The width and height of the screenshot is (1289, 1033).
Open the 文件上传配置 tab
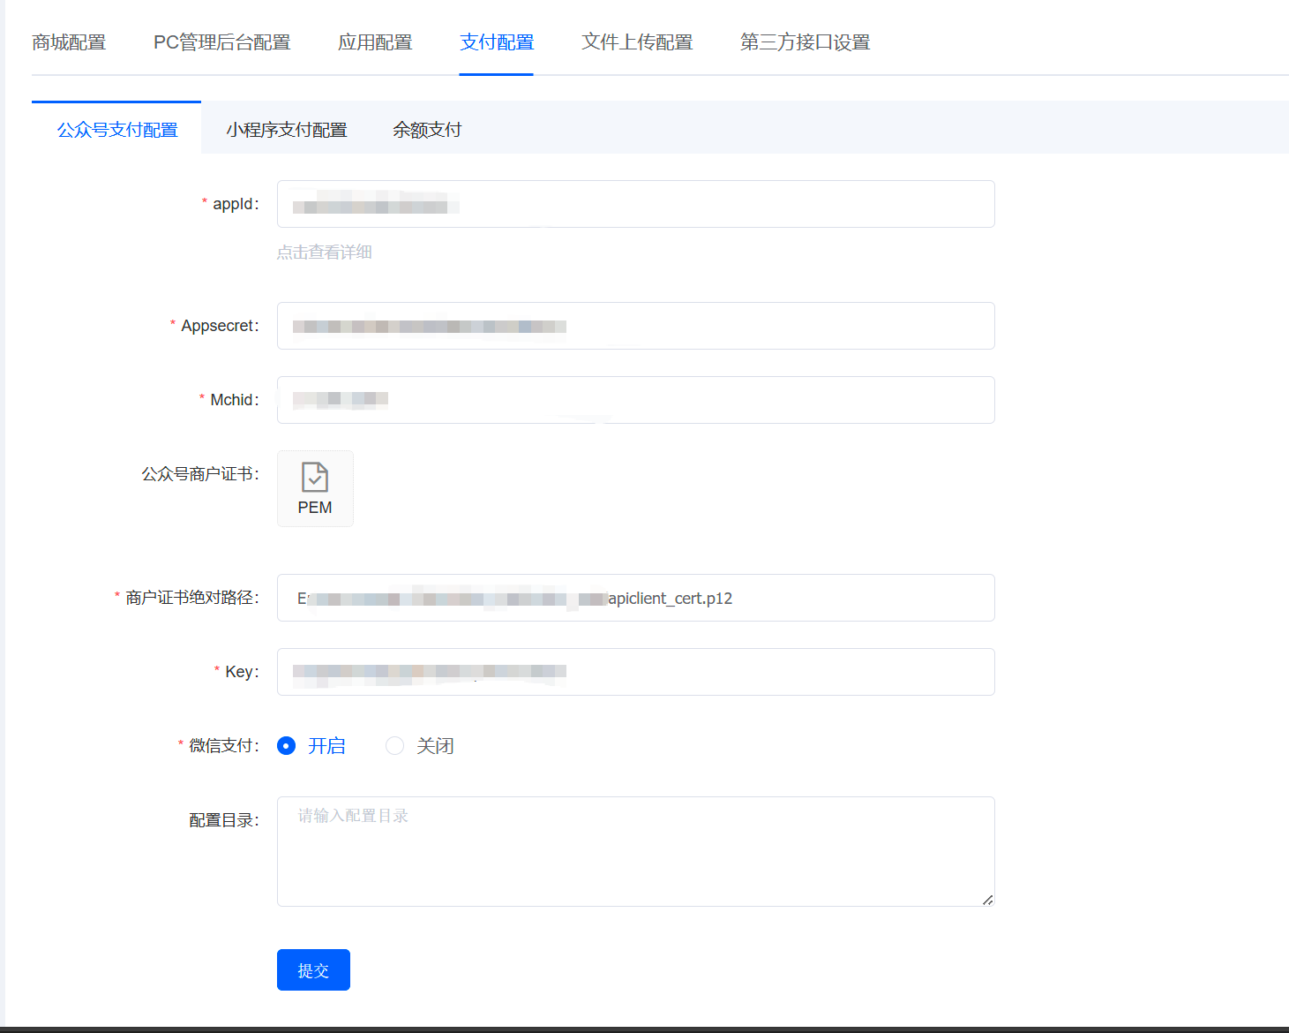point(637,42)
